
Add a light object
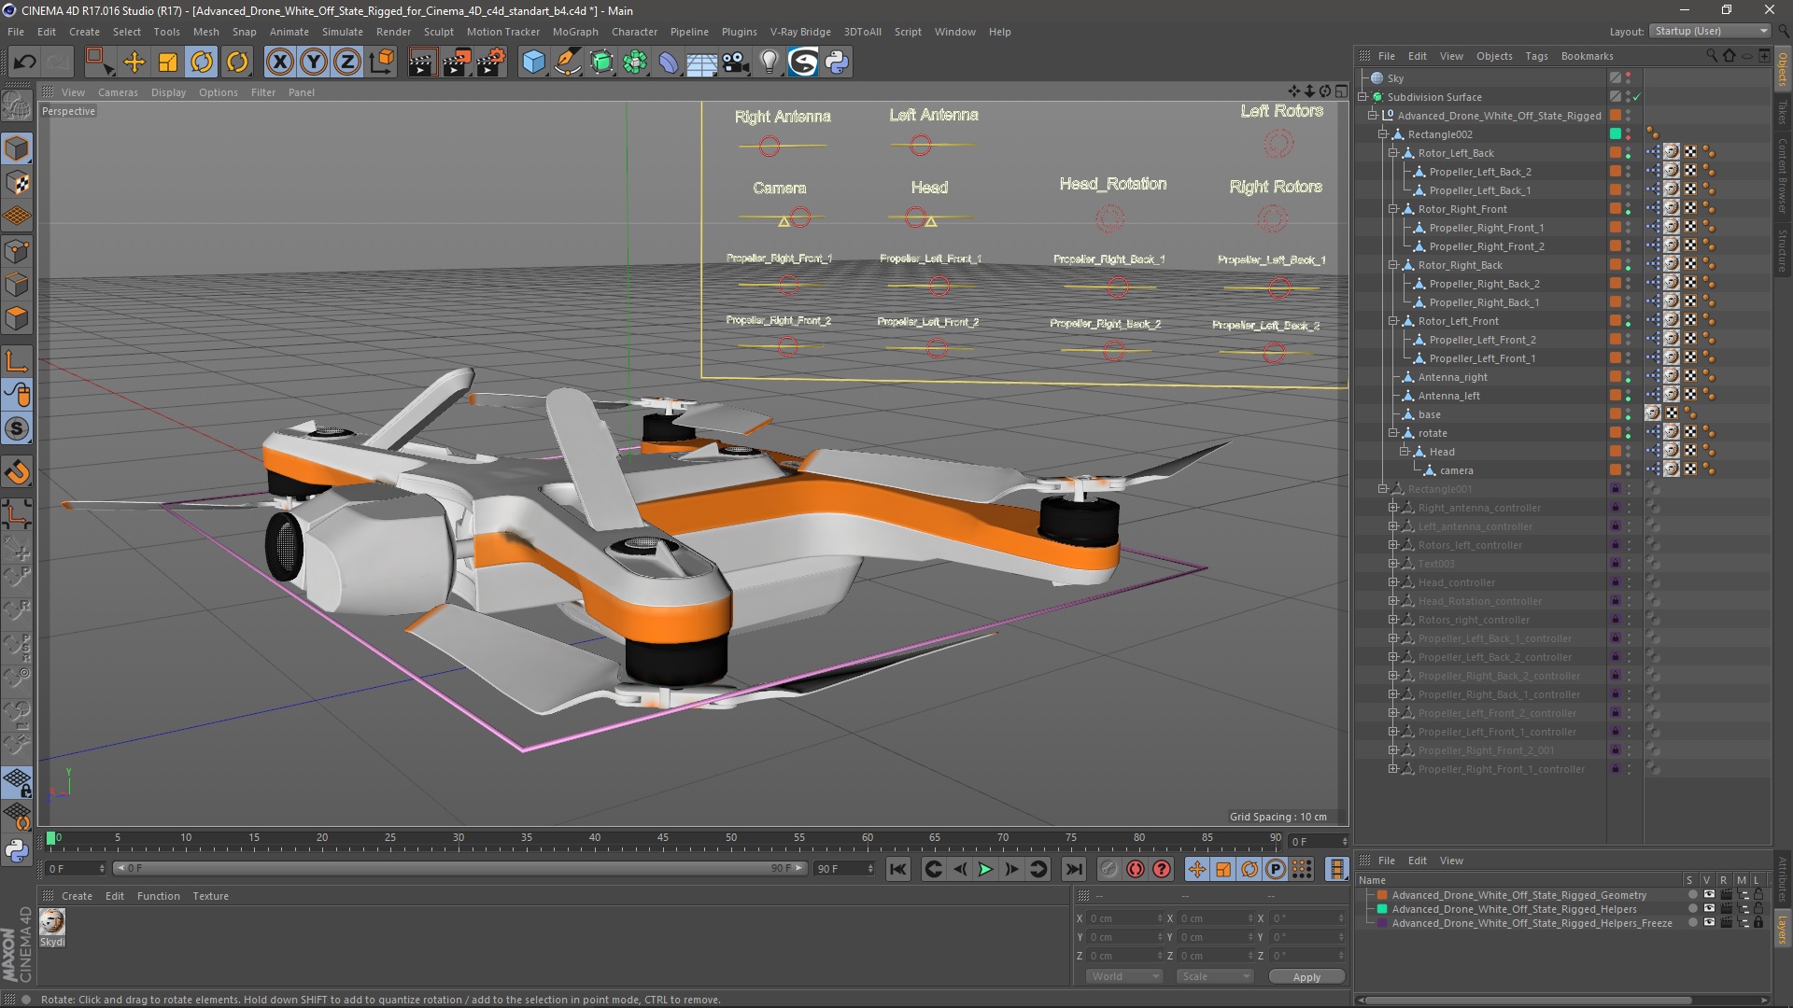769,63
